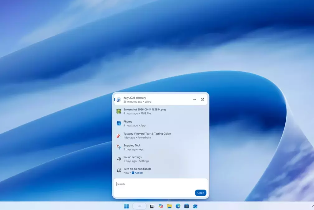The height and width of the screenshot is (210, 314).
Task: Open File Explorer from the taskbar
Action: pos(169,206)
